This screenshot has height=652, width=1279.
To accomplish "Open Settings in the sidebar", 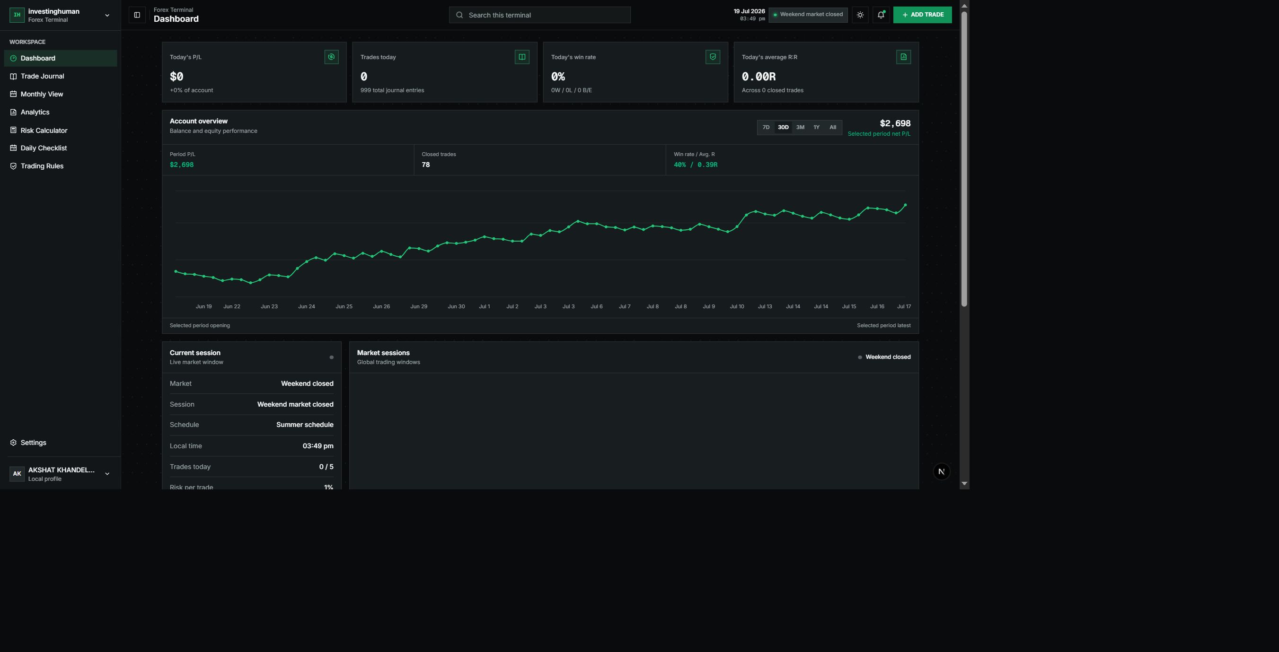I will click(61, 443).
